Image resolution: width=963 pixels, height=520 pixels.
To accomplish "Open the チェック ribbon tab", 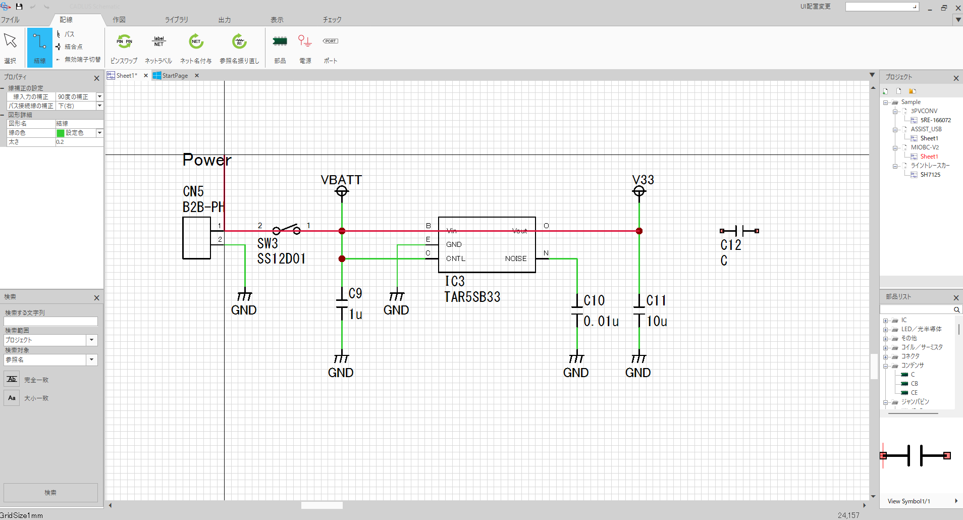I will [x=332, y=20].
